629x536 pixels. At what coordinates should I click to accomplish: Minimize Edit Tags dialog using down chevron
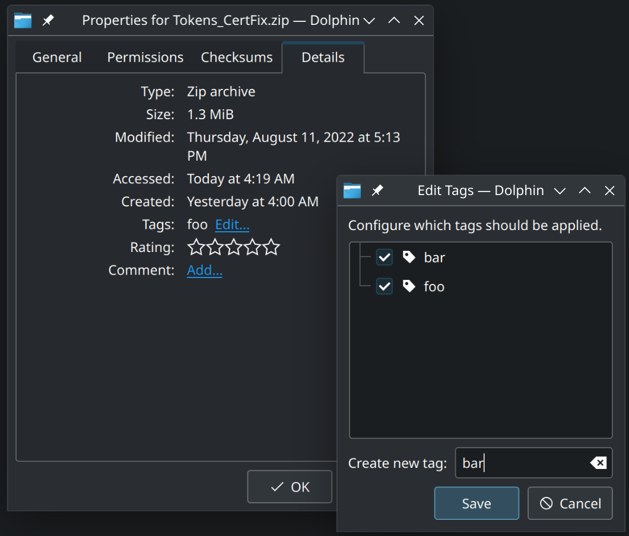click(560, 190)
